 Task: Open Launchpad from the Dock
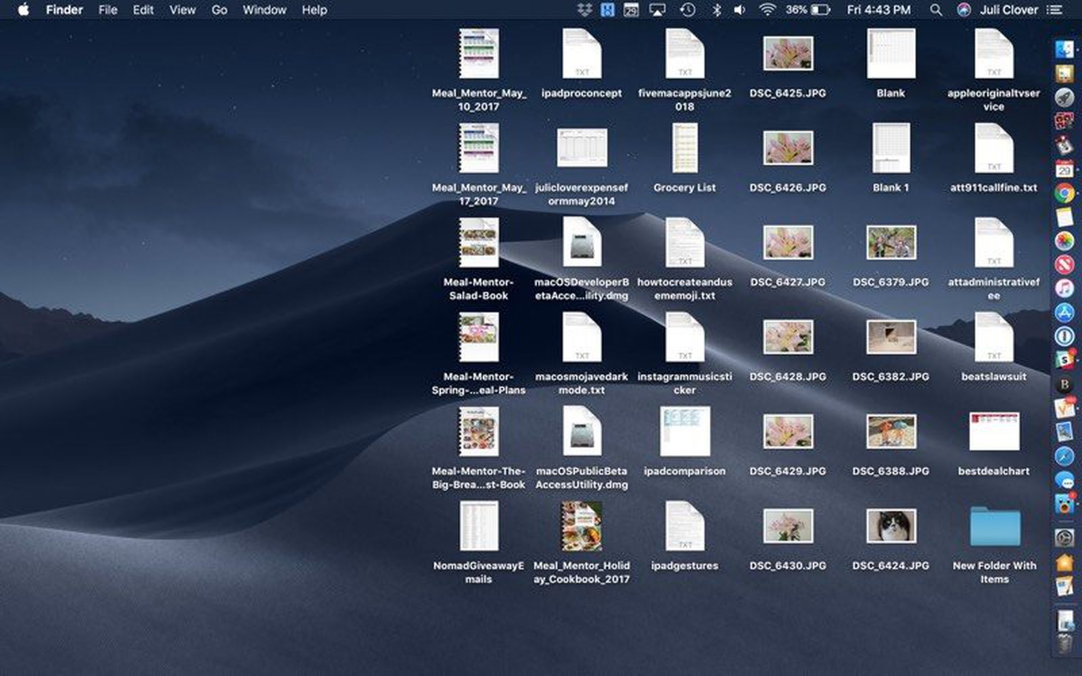point(1064,97)
